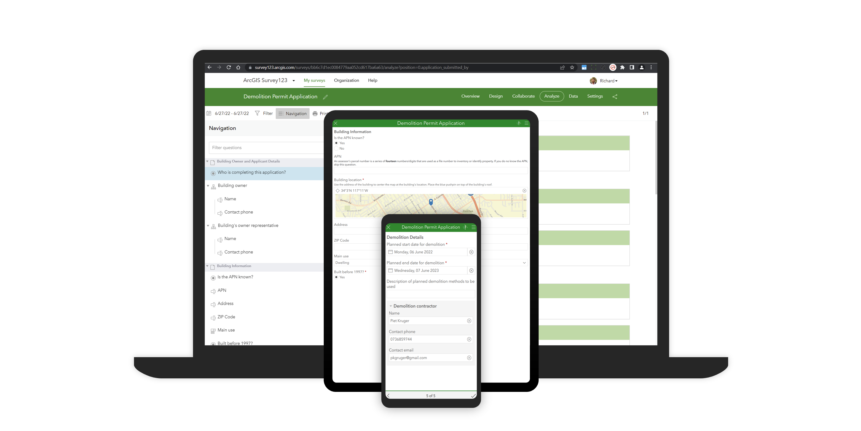
Task: Switch to the Design tab
Action: [x=496, y=96]
